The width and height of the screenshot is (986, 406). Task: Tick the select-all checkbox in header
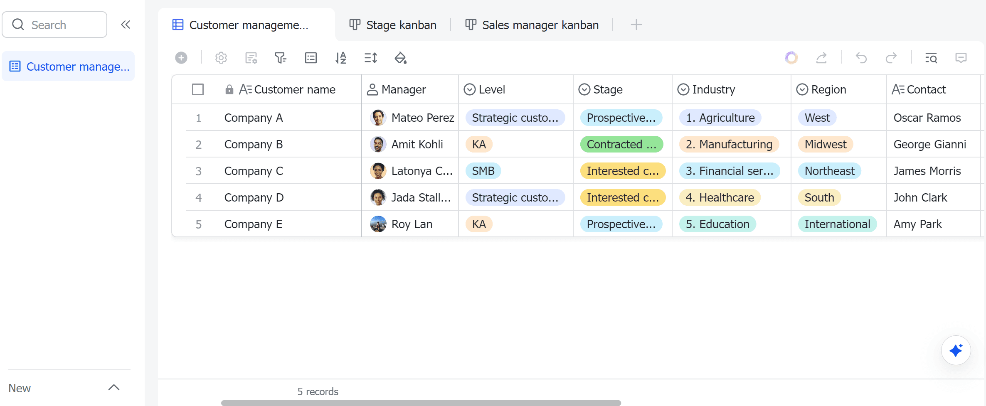pyautogui.click(x=198, y=89)
